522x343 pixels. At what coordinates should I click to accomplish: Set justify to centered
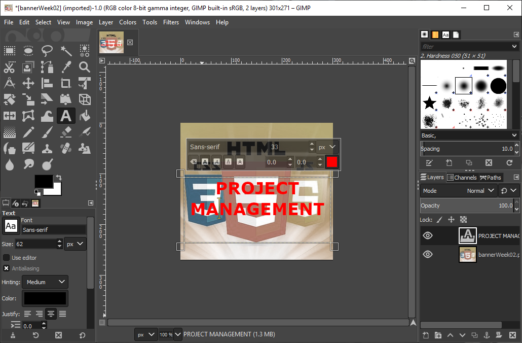51,314
